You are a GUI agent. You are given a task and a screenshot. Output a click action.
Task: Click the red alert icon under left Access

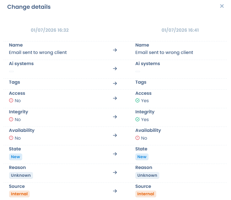[11, 101]
